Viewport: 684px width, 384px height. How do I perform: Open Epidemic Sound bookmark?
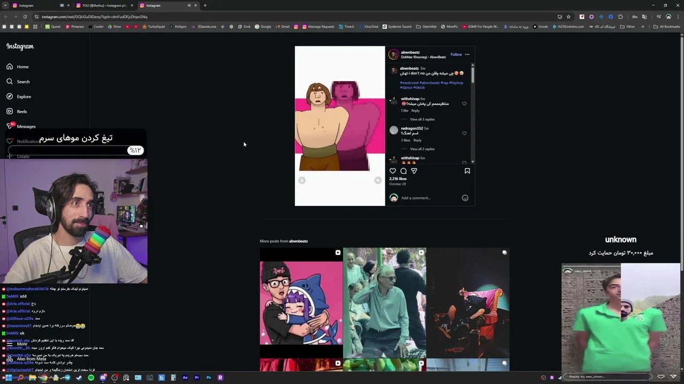397,27
